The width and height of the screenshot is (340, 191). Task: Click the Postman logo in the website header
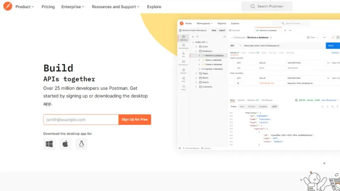(8, 6)
